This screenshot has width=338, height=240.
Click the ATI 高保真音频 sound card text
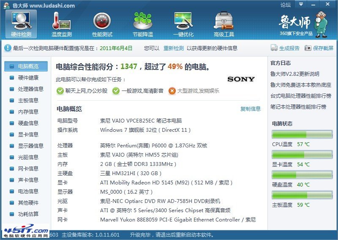click(165, 211)
